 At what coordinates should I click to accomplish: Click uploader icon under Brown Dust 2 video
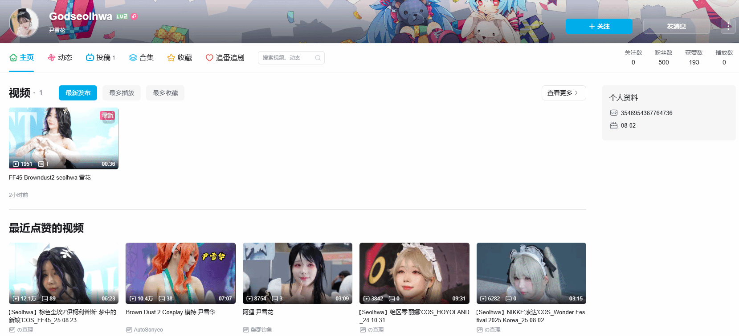(129, 330)
